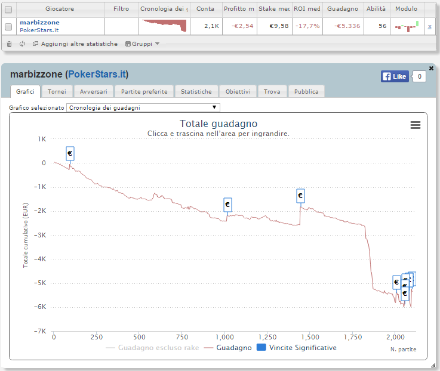Screen dimensions: 440x371
Task: Click the ROI med column header
Action: click(x=307, y=9)
